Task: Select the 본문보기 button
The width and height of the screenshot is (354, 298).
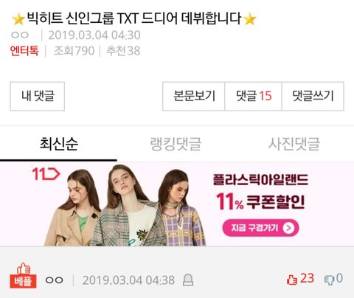Action: tap(194, 96)
